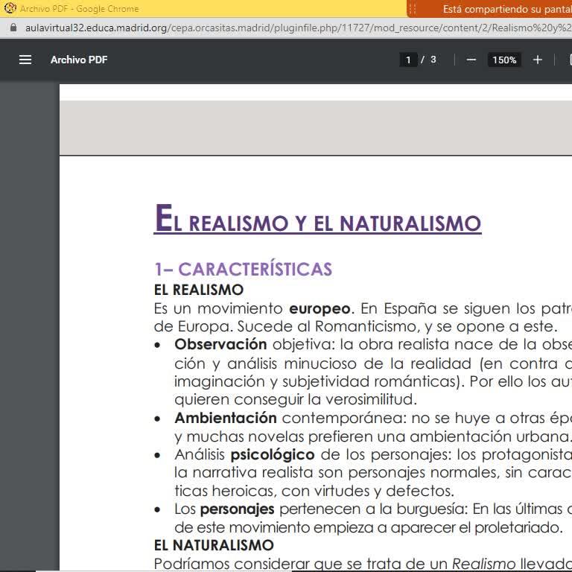Open the PDF sidebar hamburger menu
This screenshot has height=572, width=572.
click(25, 60)
